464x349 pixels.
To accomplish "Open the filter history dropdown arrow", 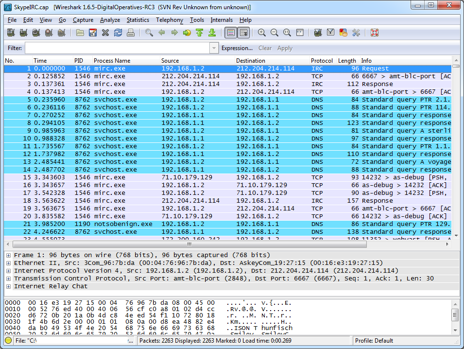I will [x=214, y=48].
